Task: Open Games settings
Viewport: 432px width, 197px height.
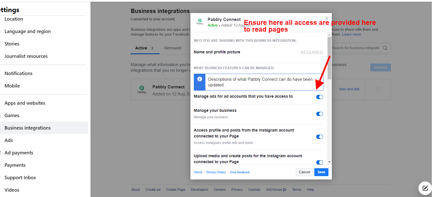Action: pos(12,115)
